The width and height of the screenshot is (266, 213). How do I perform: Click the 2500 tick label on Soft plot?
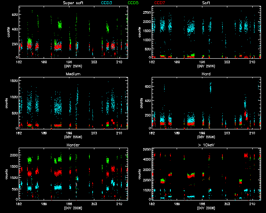tap(147, 12)
